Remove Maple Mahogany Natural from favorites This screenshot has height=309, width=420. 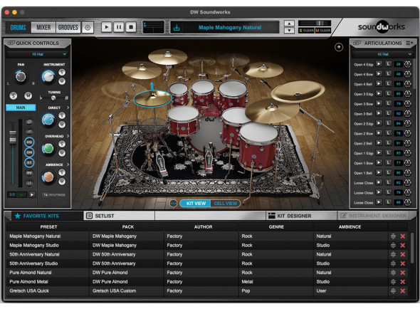[403, 236]
